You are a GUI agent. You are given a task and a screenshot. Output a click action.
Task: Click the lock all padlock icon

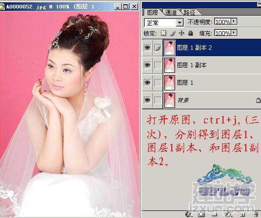point(190,33)
